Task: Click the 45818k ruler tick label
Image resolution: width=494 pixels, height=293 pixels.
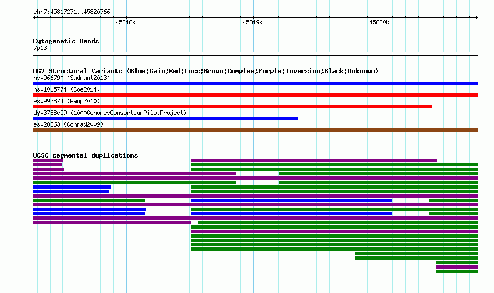Action: coord(125,22)
